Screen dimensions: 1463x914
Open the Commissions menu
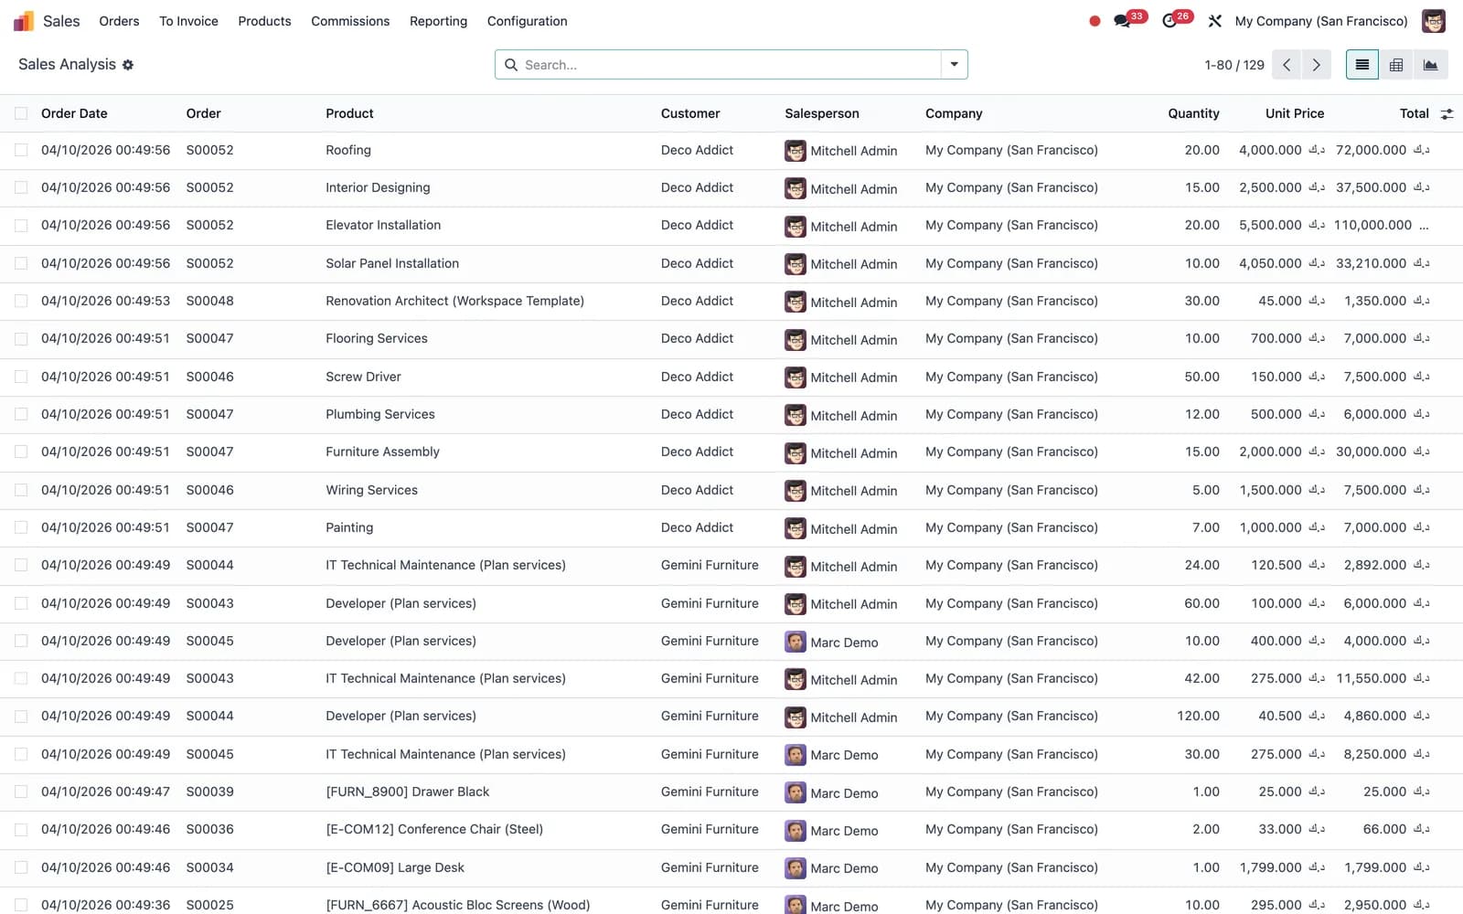coord(350,21)
